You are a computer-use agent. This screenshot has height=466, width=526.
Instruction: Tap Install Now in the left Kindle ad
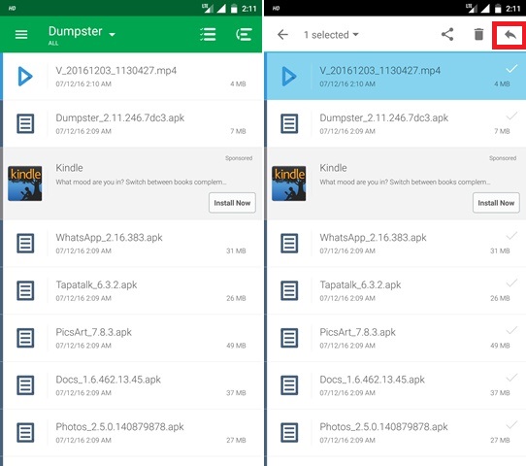click(x=232, y=203)
